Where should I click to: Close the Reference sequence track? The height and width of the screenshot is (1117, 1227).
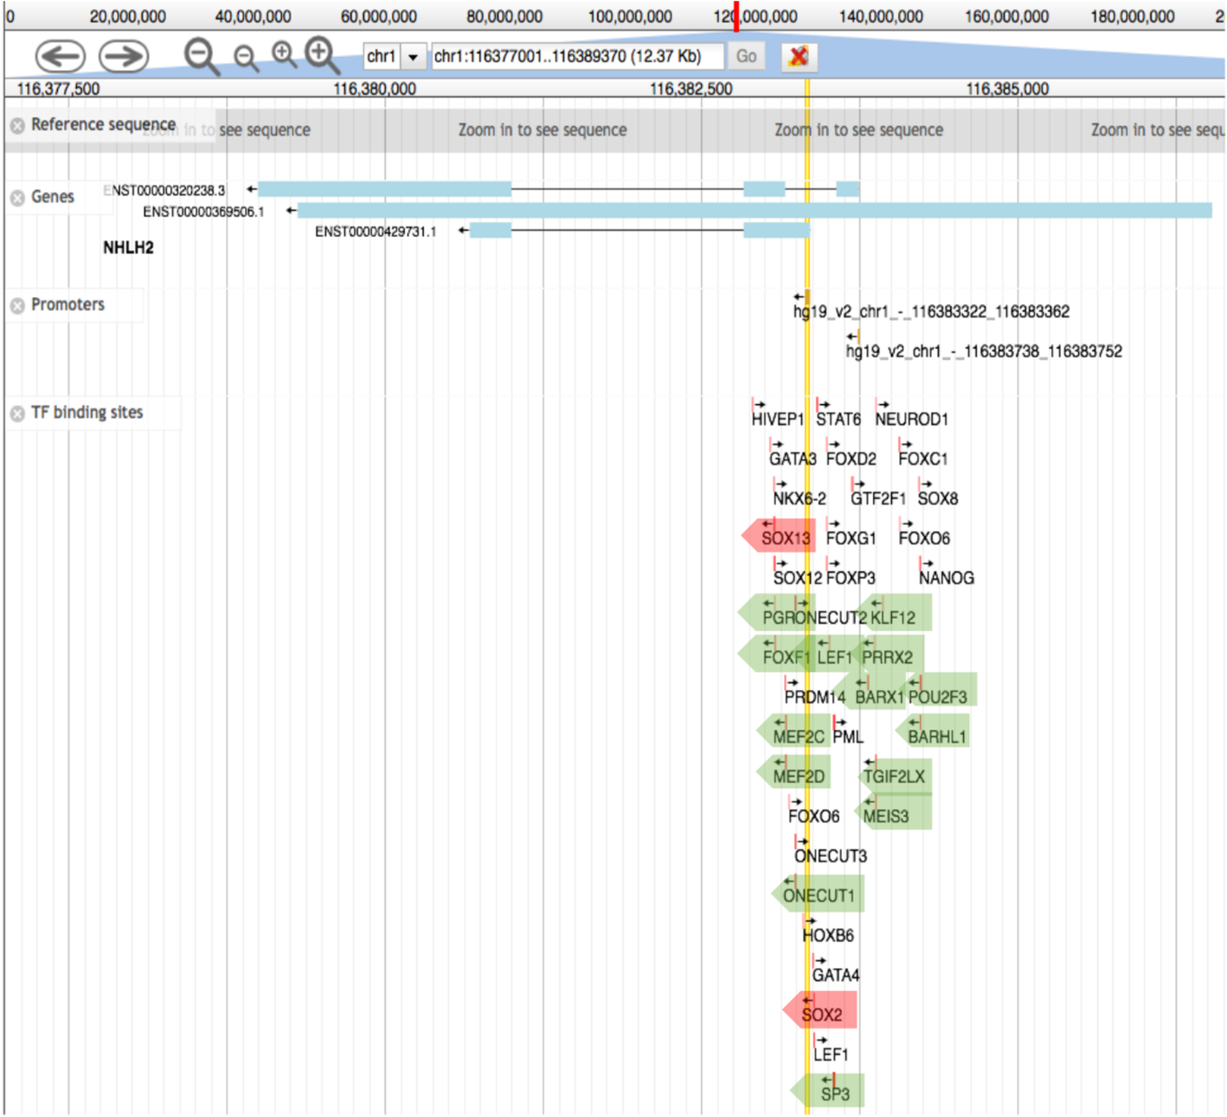[x=17, y=126]
